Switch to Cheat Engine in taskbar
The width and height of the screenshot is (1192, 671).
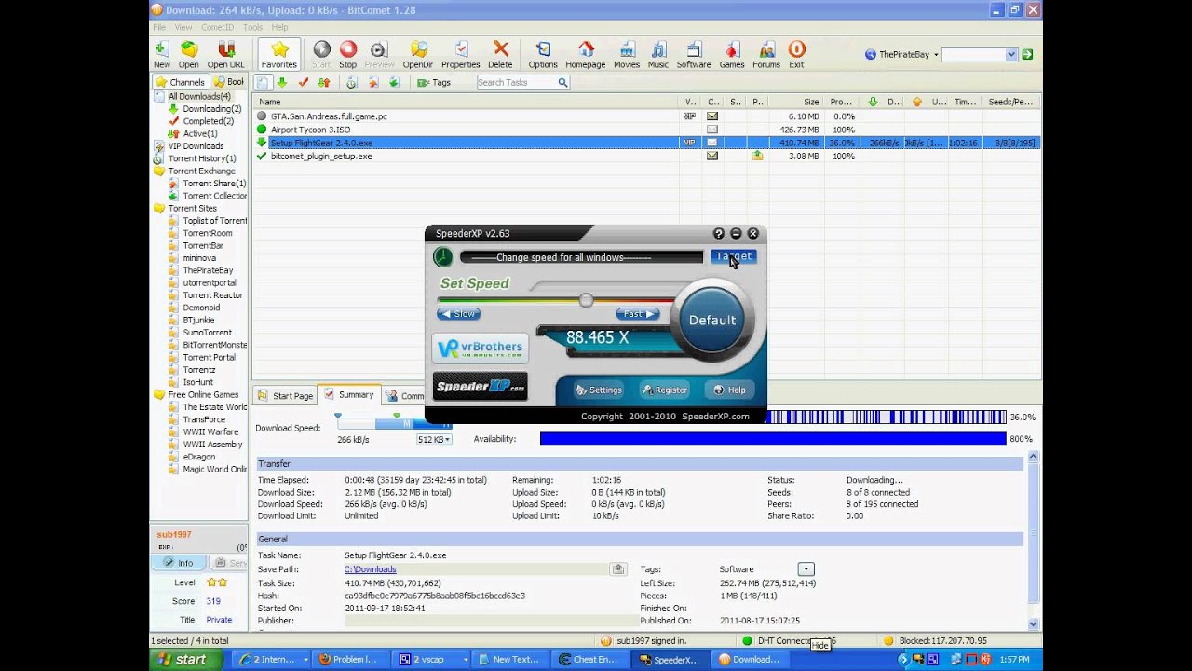(x=591, y=659)
